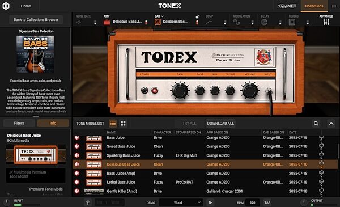Click Delicious Bass Juice amp preview thumbnail
Screen dimensions: 340x207
[36, 154]
